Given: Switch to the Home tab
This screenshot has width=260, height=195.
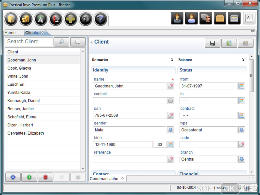Looking at the screenshot, I should coord(10,33).
